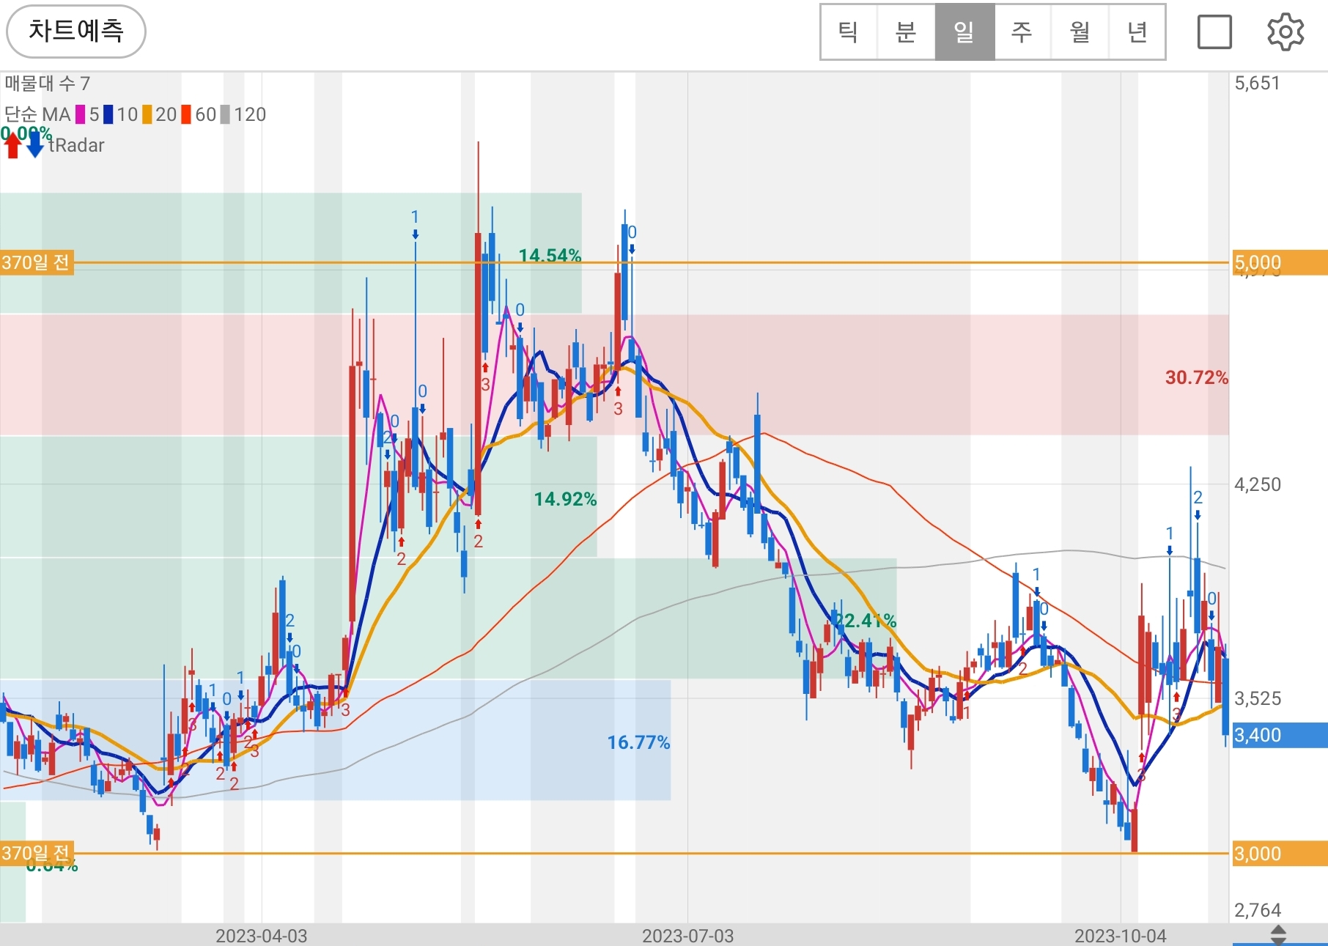Click the upper 370일 전 line label

36,262
